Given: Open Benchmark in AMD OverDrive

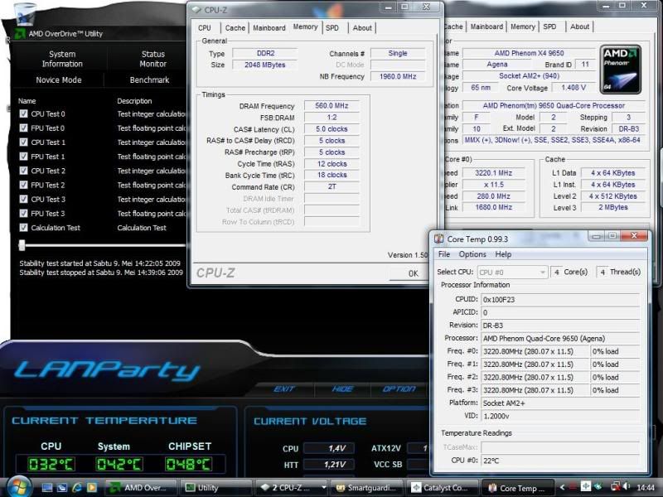Looking at the screenshot, I should pos(149,80).
